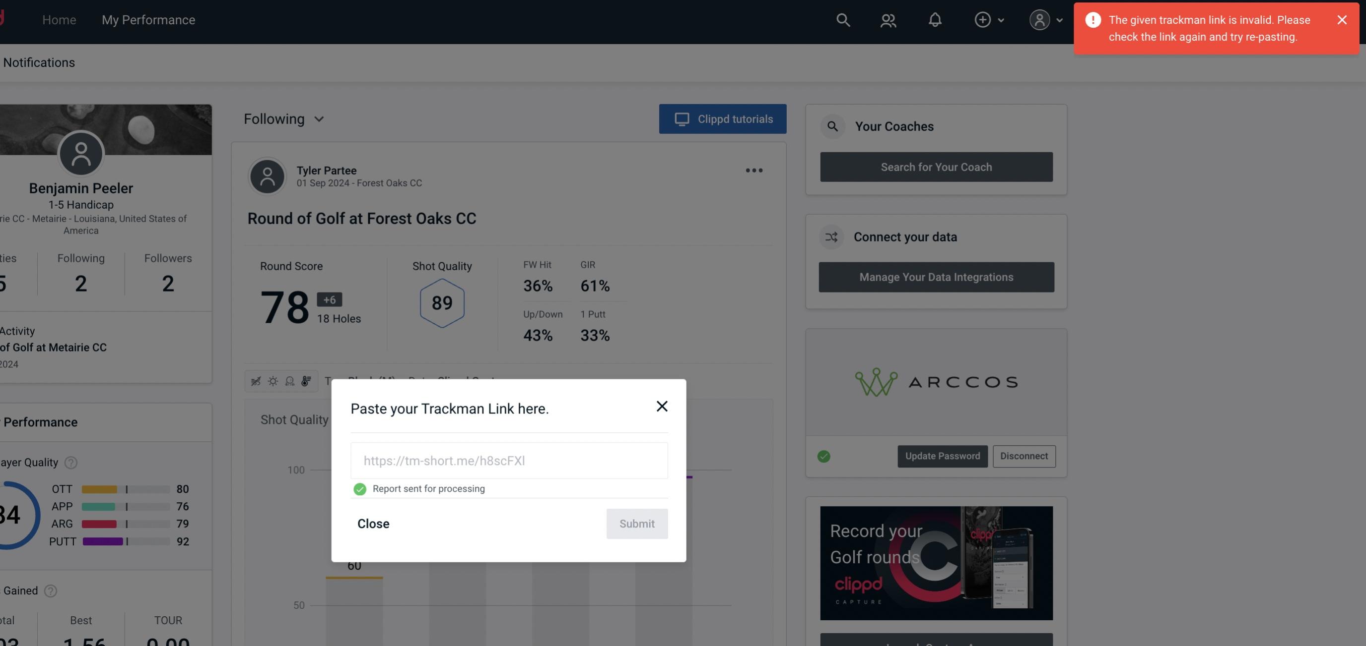
Task: Click the notifications bell icon
Action: tap(935, 19)
